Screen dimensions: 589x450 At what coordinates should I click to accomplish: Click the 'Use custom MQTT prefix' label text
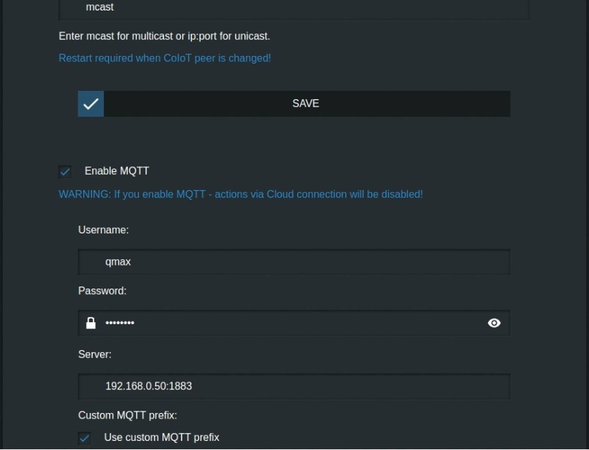162,437
